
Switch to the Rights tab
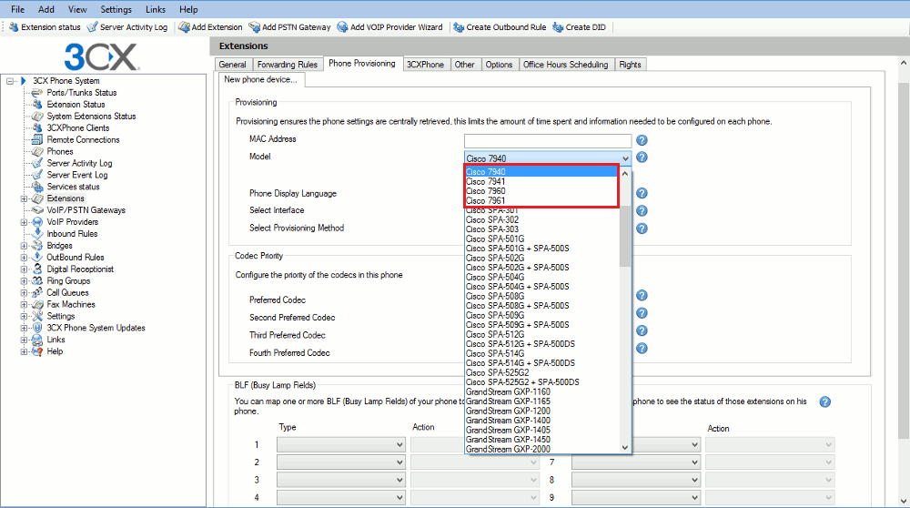tap(630, 65)
